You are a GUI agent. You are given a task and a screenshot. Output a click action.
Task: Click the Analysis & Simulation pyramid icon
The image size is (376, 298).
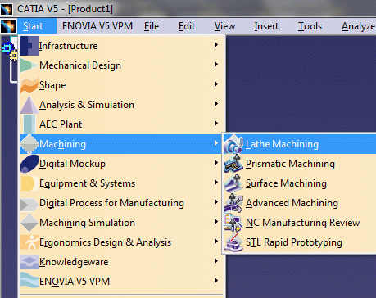point(29,105)
